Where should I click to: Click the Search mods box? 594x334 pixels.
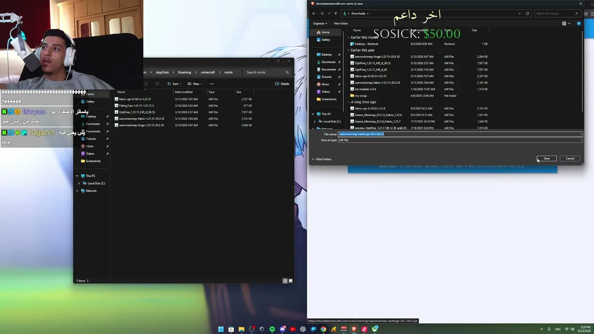(x=267, y=72)
